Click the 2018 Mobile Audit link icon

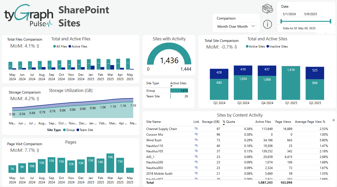pyautogui.click(x=196, y=173)
